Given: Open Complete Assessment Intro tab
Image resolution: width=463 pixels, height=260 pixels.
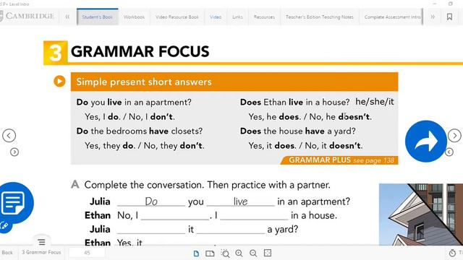Looking at the screenshot, I should tap(392, 17).
